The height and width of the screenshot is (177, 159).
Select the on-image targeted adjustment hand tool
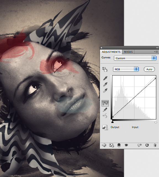(x=105, y=69)
